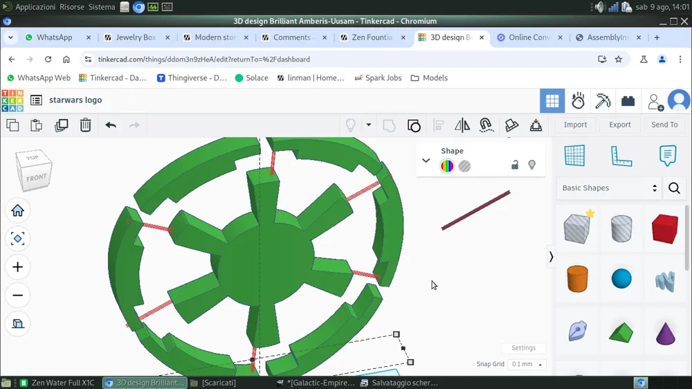Toggle shape visibility lightbulb in inspector
Image resolution: width=692 pixels, height=389 pixels.
click(531, 165)
